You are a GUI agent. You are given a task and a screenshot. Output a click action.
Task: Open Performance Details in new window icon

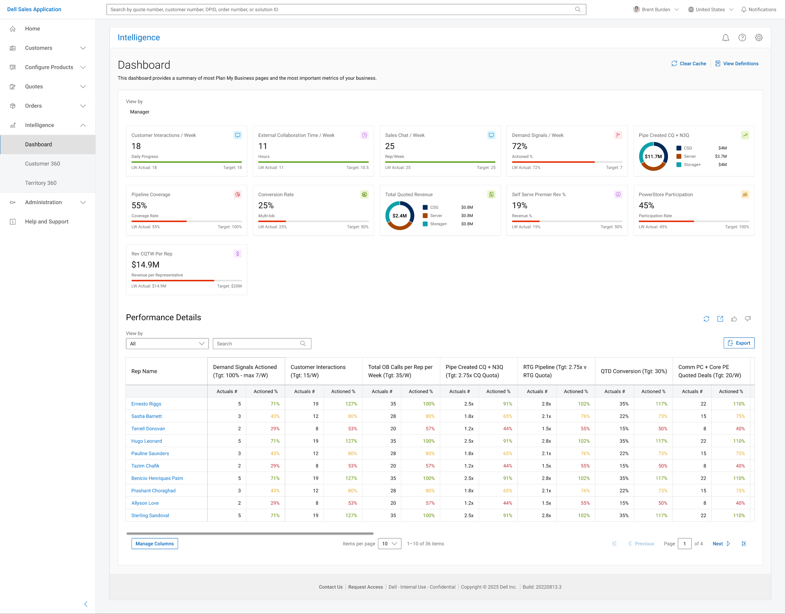click(720, 319)
